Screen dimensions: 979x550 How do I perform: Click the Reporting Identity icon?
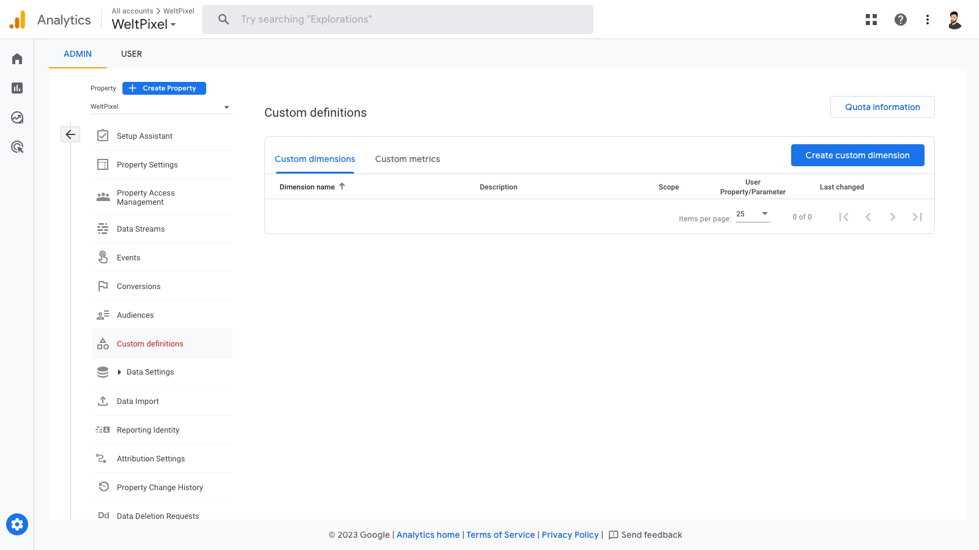tap(103, 430)
